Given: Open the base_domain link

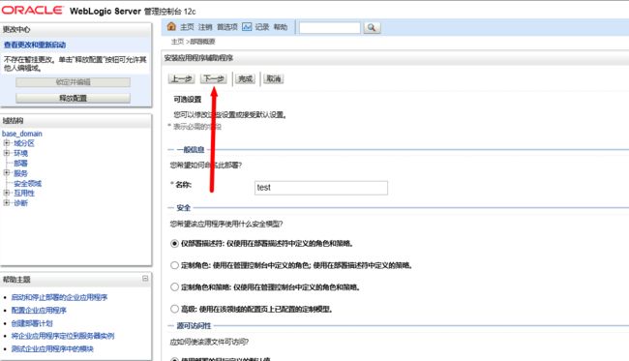Looking at the screenshot, I should (22, 134).
